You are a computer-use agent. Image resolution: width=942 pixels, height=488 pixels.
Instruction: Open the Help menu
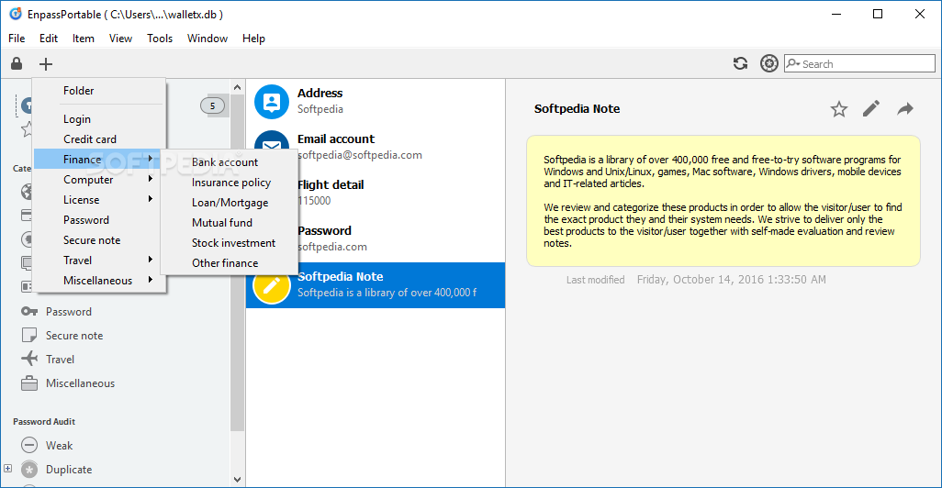pos(253,39)
